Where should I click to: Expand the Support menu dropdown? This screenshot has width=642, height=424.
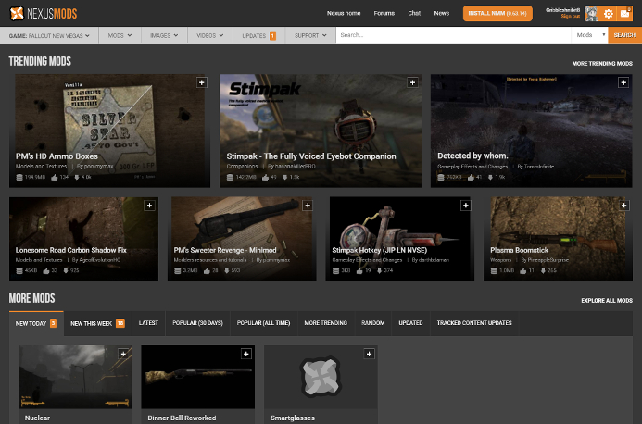[x=310, y=35]
